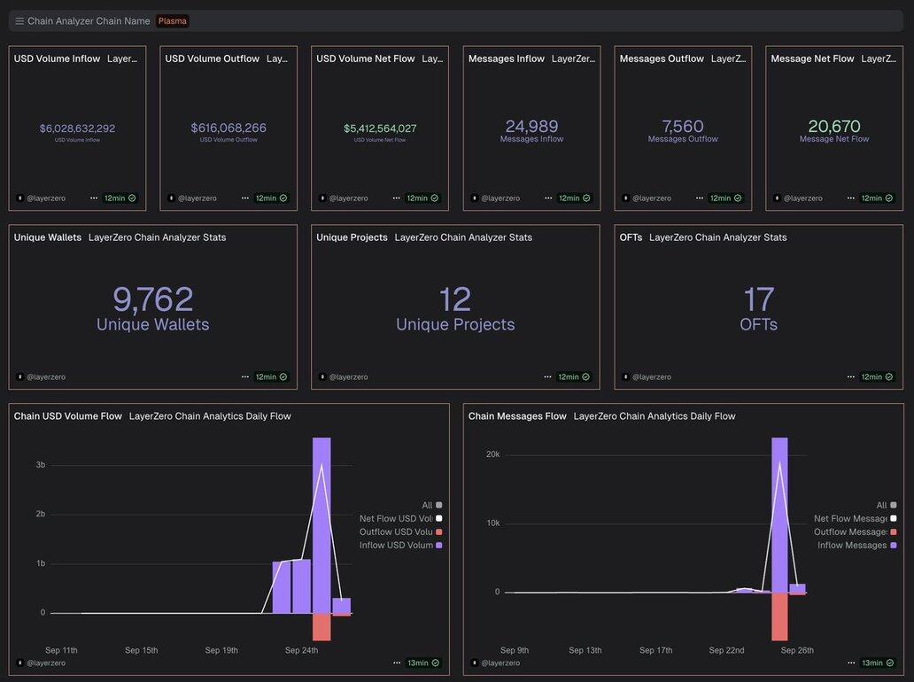The width and height of the screenshot is (914, 682).
Task: Click 13min refresh status on Chain USD Volume Flow
Action: pyautogui.click(x=422, y=663)
